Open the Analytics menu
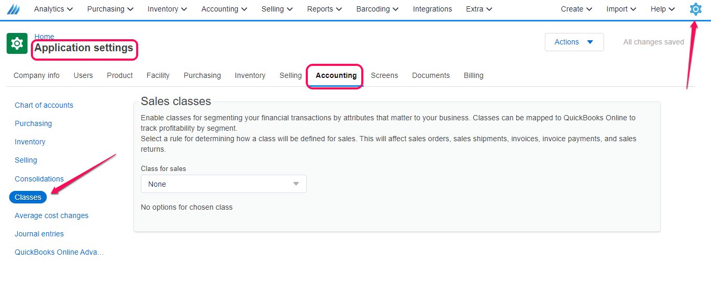 pos(53,9)
